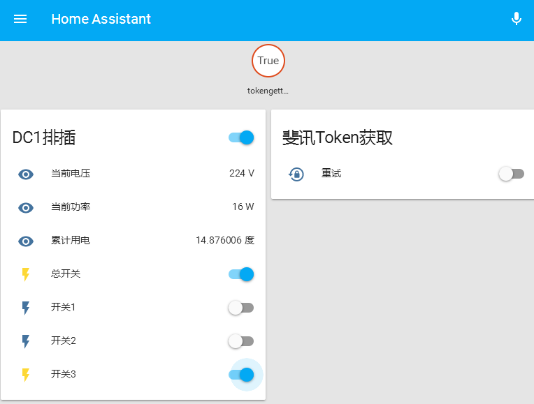Disable the 开关3 toggle
534x404 pixels.
click(x=241, y=375)
